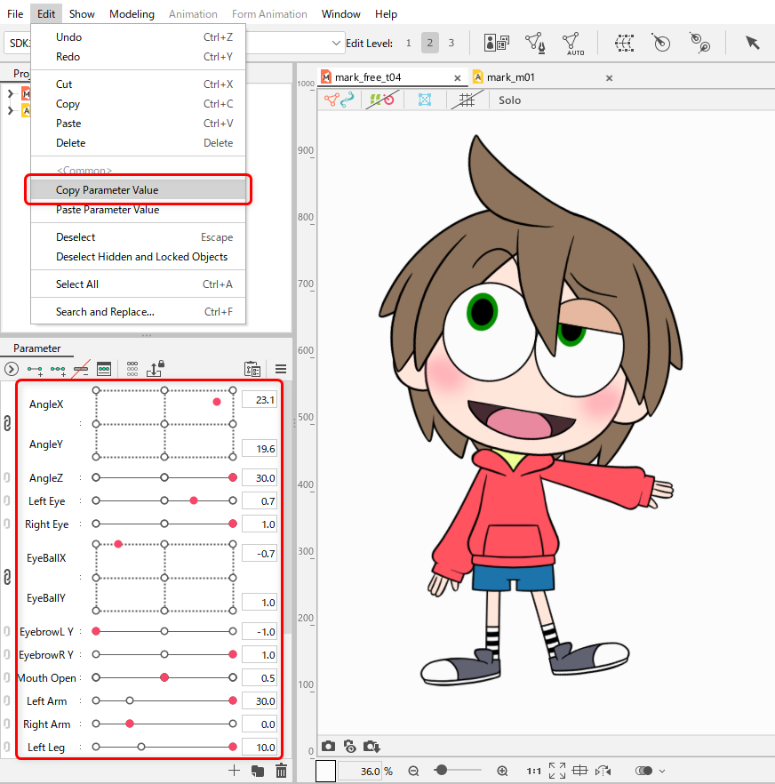The image size is (775, 784).
Task: Set Edit Level to 3
Action: (x=451, y=43)
